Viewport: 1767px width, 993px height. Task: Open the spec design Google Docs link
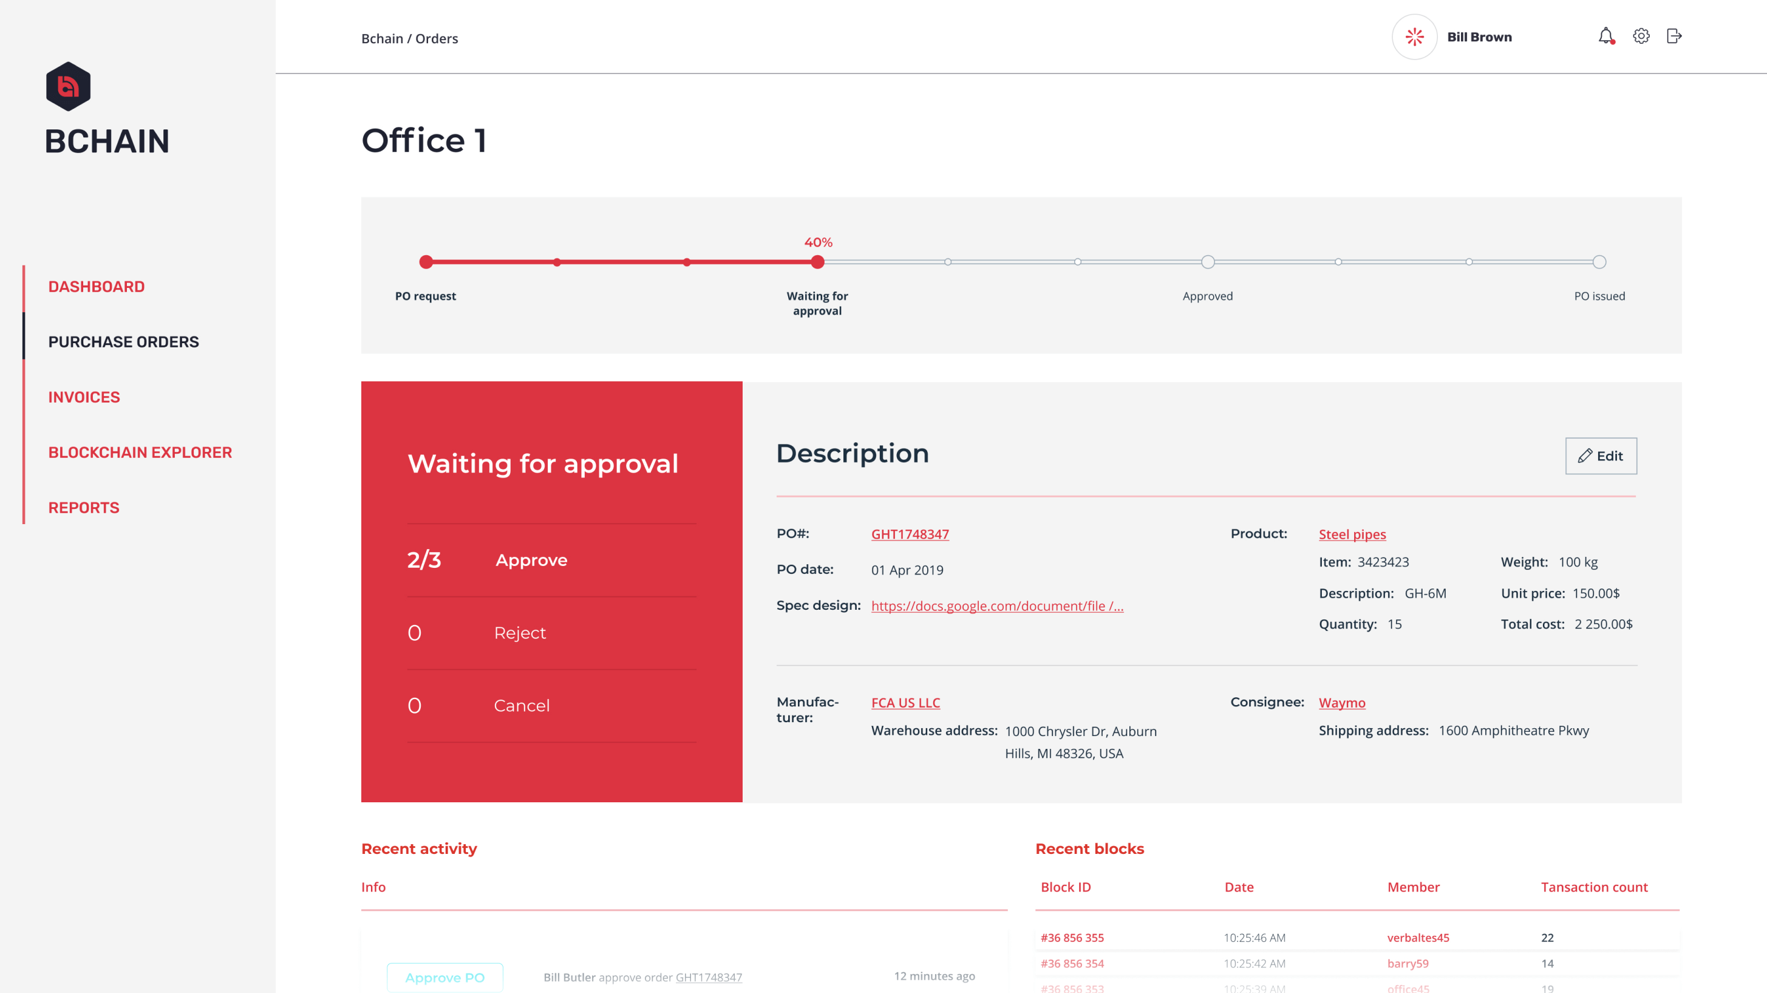point(996,606)
